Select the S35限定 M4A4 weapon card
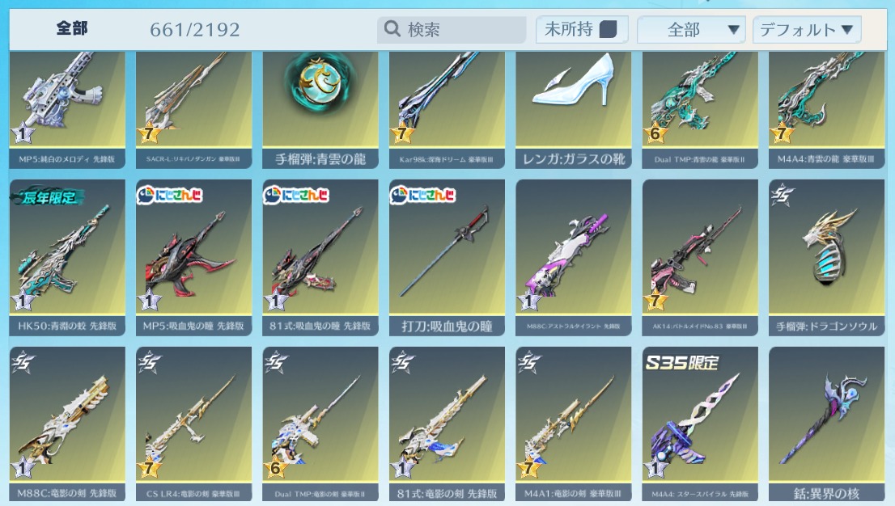The width and height of the screenshot is (895, 506). [x=700, y=424]
